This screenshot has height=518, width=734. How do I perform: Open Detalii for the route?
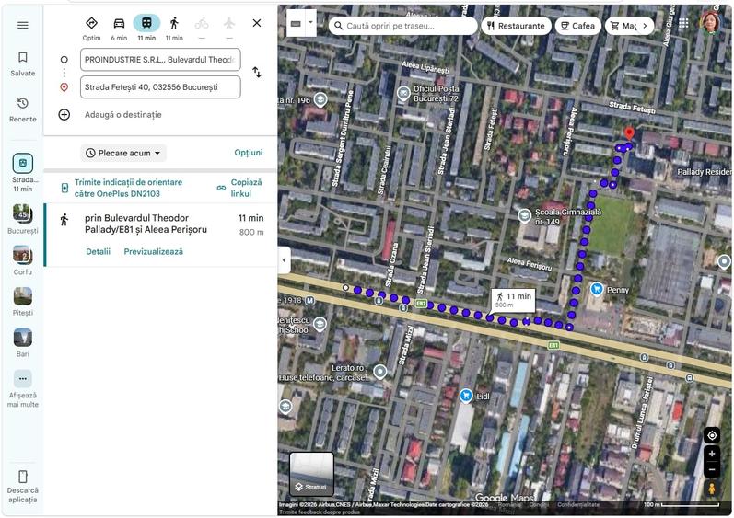click(98, 251)
